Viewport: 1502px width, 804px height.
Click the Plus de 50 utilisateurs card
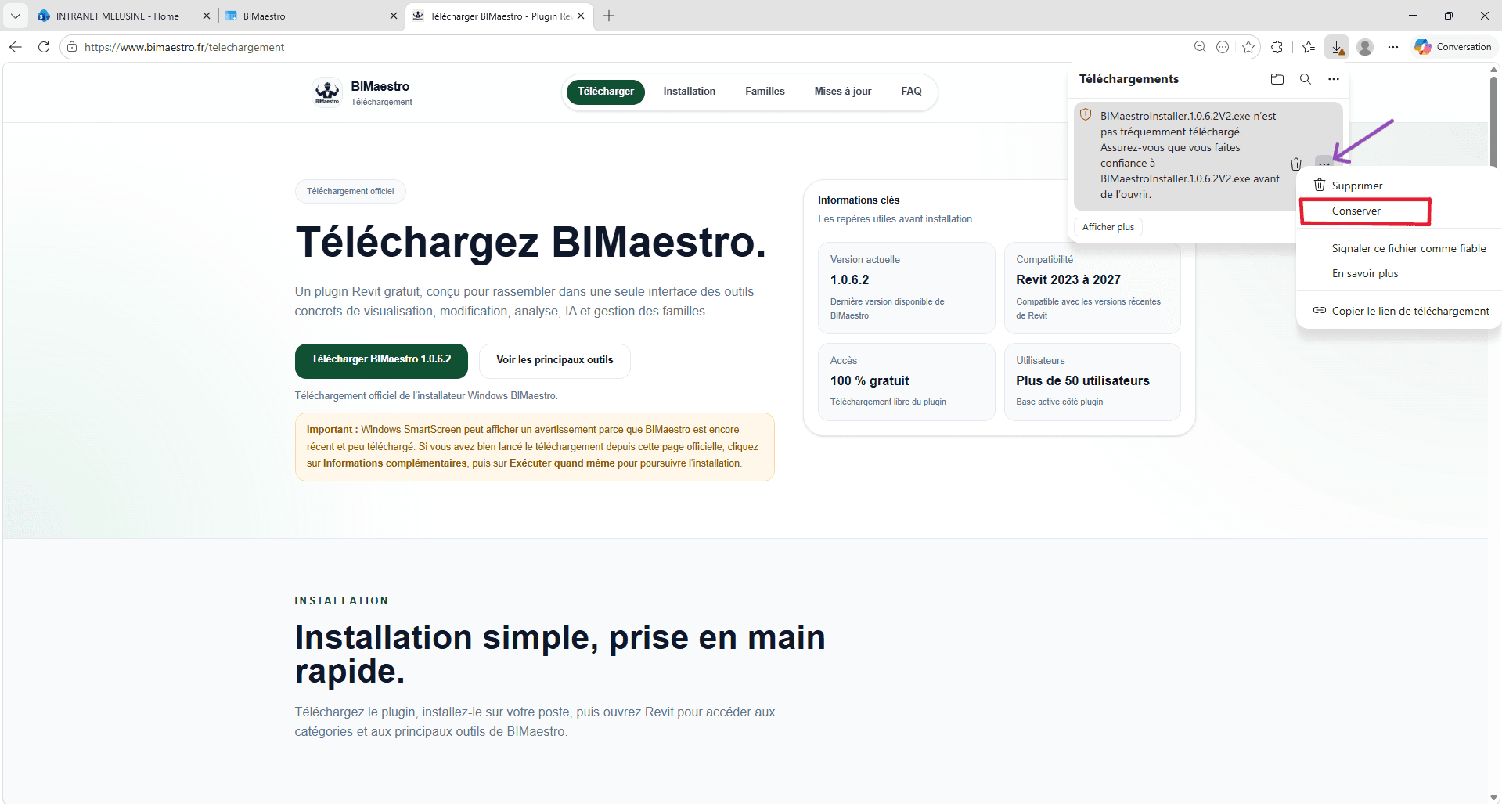[1092, 381]
